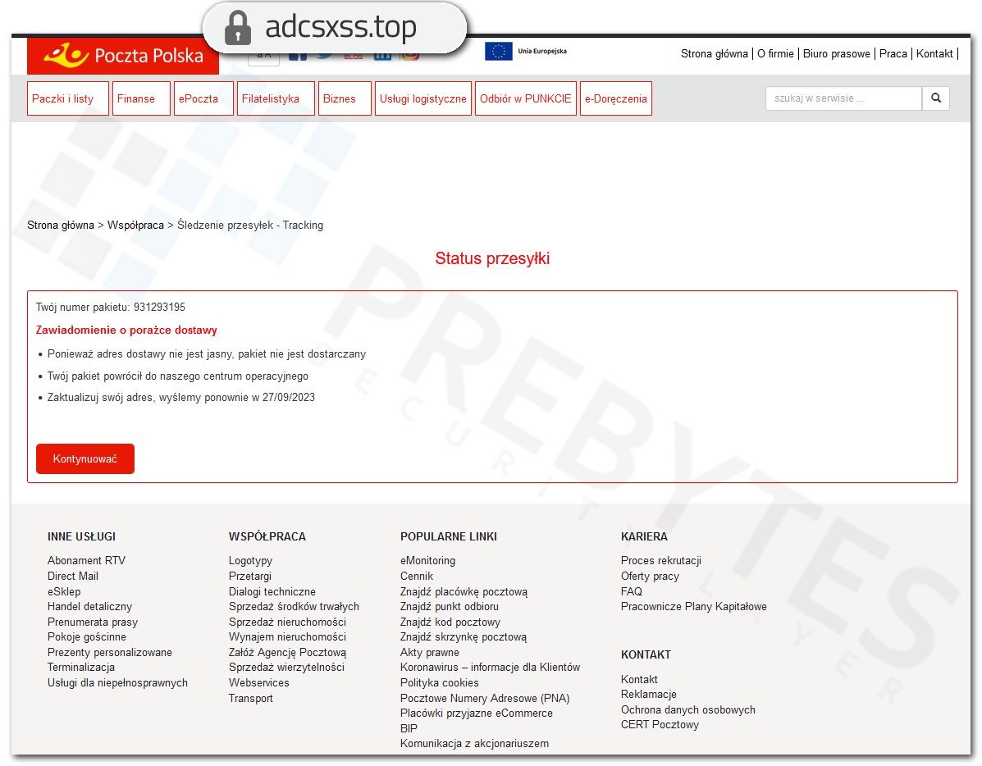Focus the 'szukaj w serwisie' search field
Viewport: 982px width, 766px height.
pos(843,98)
